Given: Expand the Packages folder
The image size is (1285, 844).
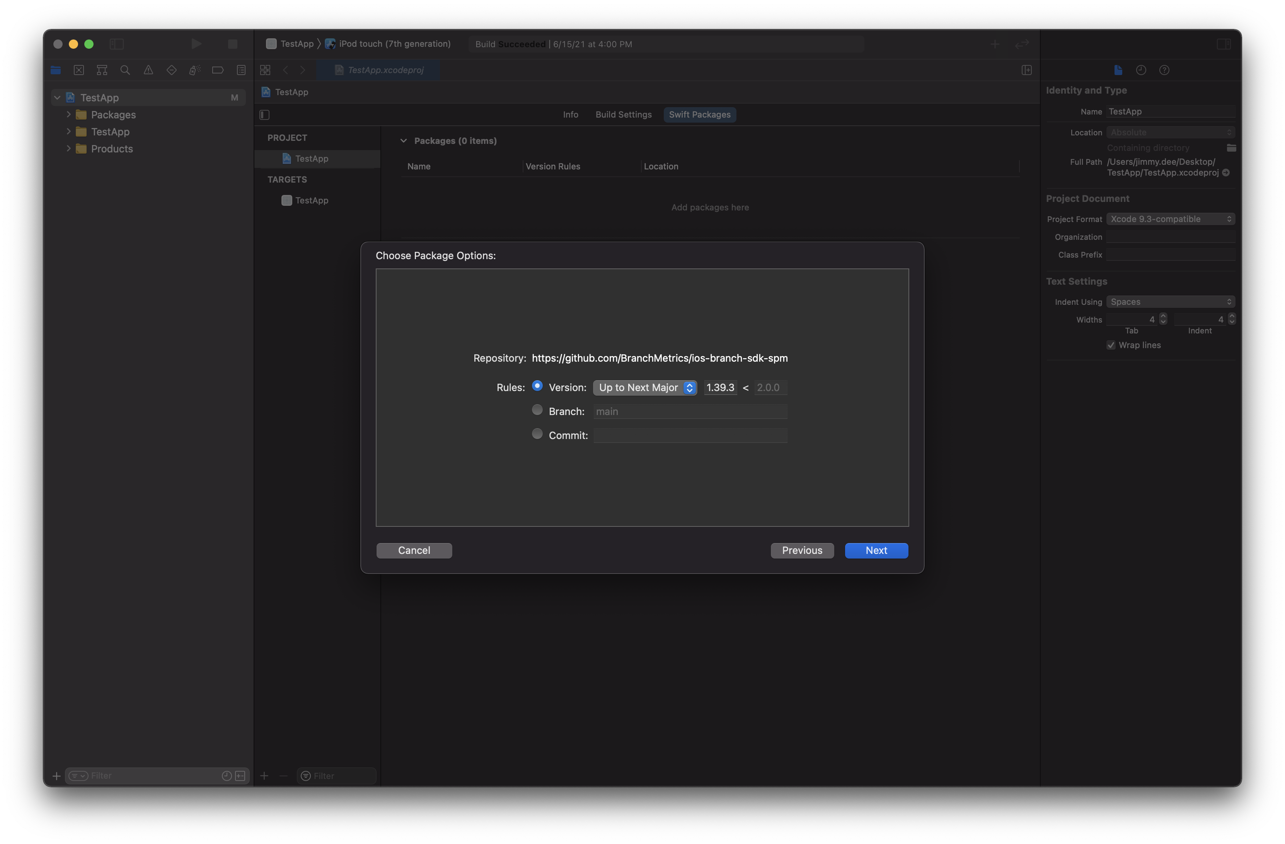Looking at the screenshot, I should (x=68, y=114).
